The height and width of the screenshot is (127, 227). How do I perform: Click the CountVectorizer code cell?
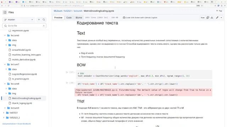pos(144,75)
